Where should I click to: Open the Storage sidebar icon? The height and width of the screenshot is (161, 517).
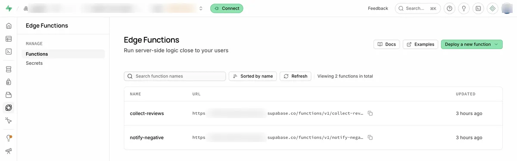(x=9, y=95)
